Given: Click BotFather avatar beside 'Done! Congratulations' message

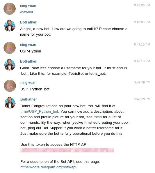Looking at the screenshot, I should click(10, 103).
